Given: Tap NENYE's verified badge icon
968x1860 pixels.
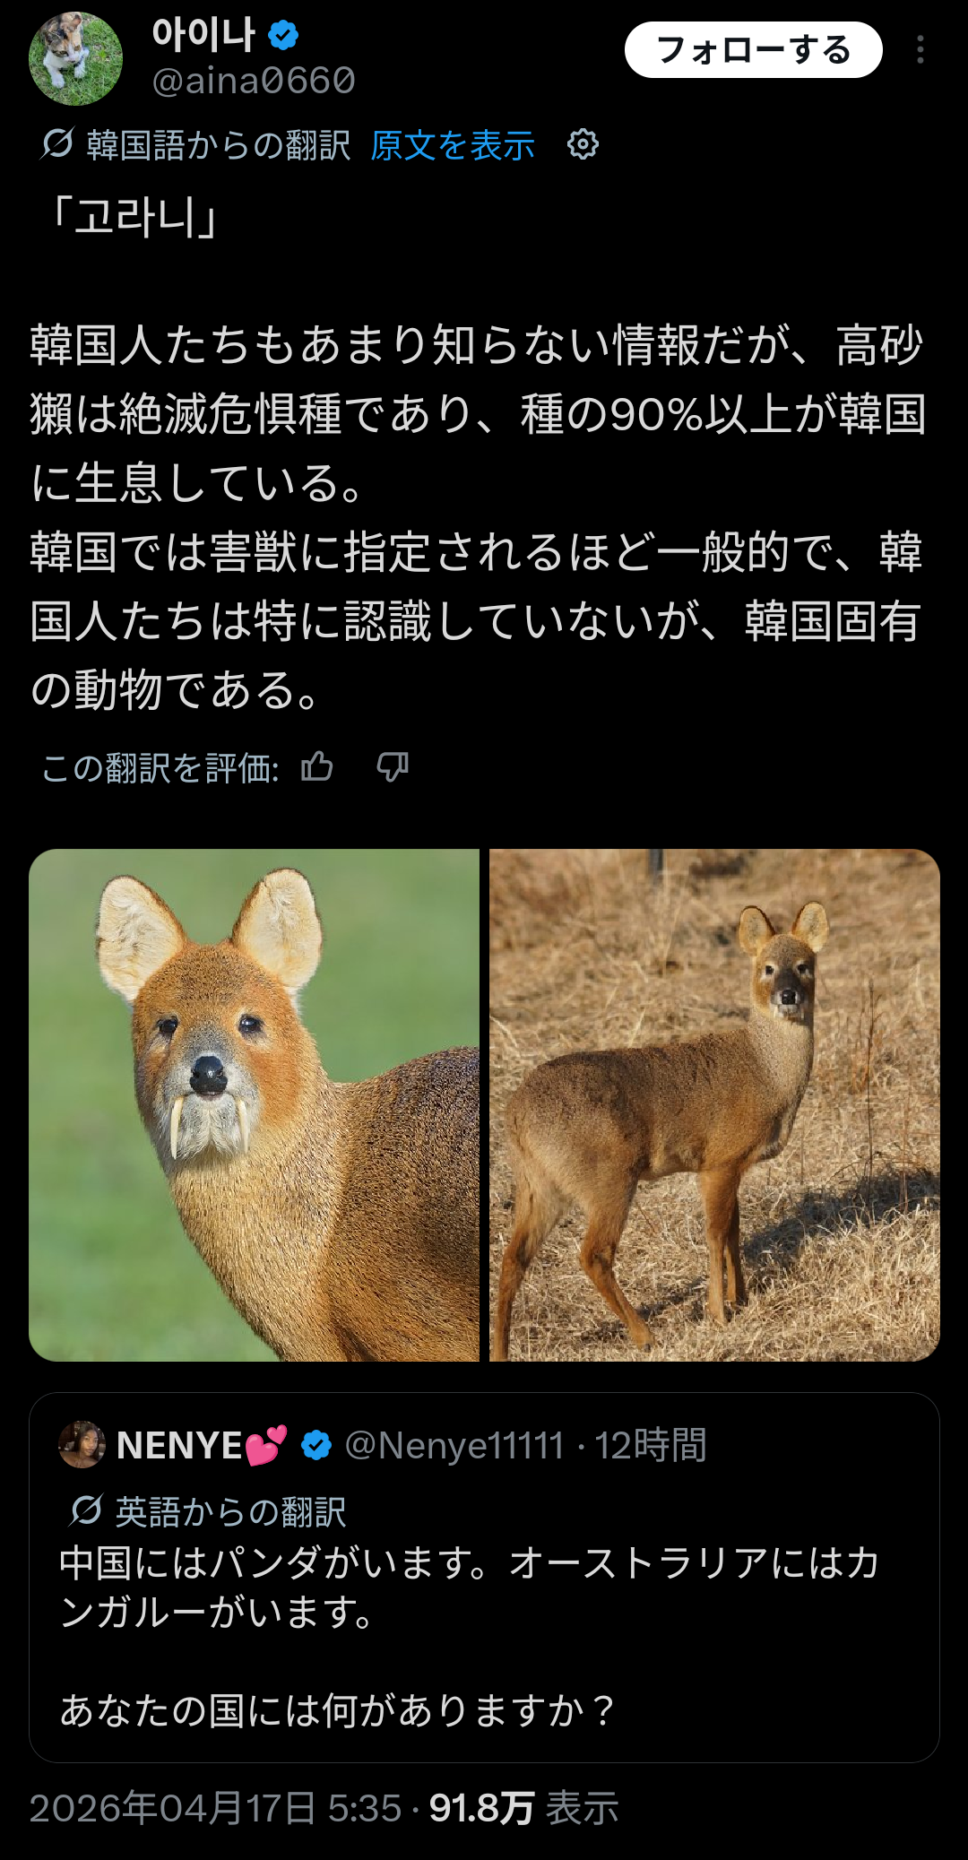Looking at the screenshot, I should [316, 1445].
